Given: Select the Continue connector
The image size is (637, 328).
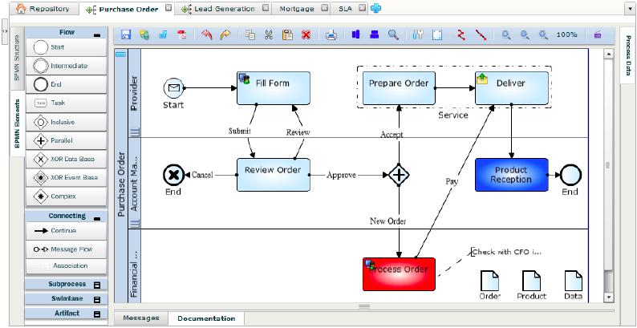Looking at the screenshot, I should click(67, 231).
